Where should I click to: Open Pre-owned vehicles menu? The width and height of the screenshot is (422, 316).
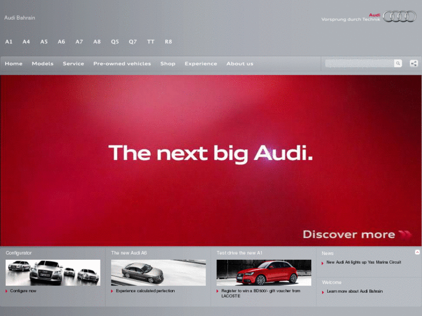pyautogui.click(x=122, y=64)
